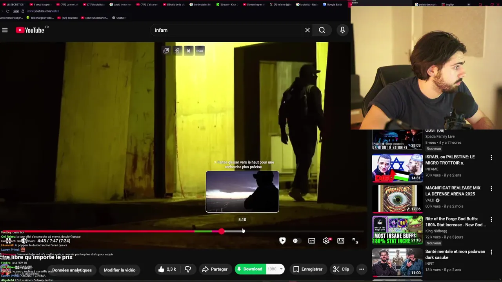The width and height of the screenshot is (502, 282).
Task: Click the Clip scissors button
Action: (x=341, y=269)
